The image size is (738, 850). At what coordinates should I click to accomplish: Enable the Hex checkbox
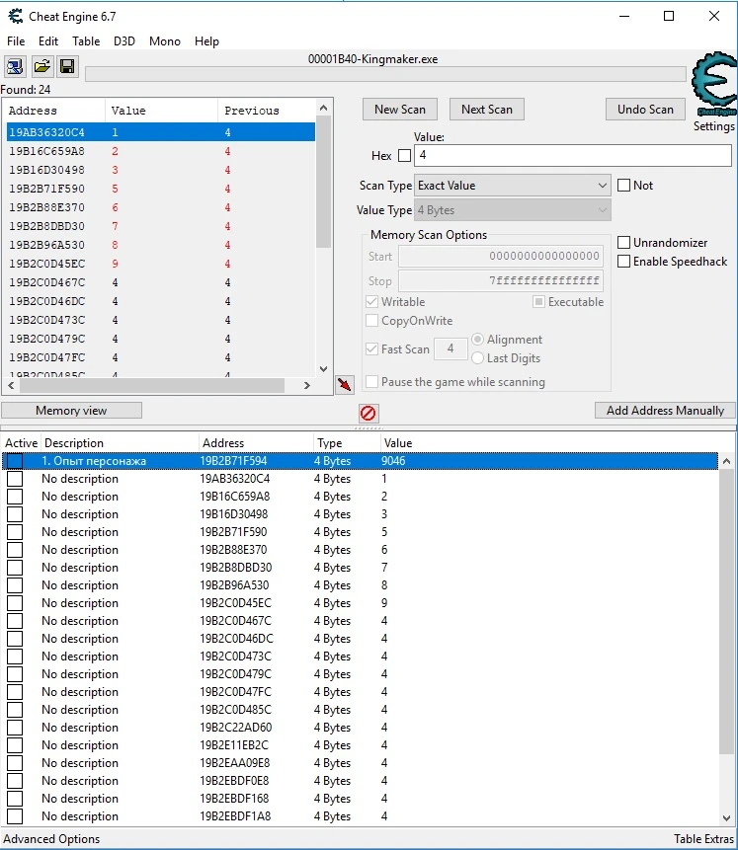404,156
